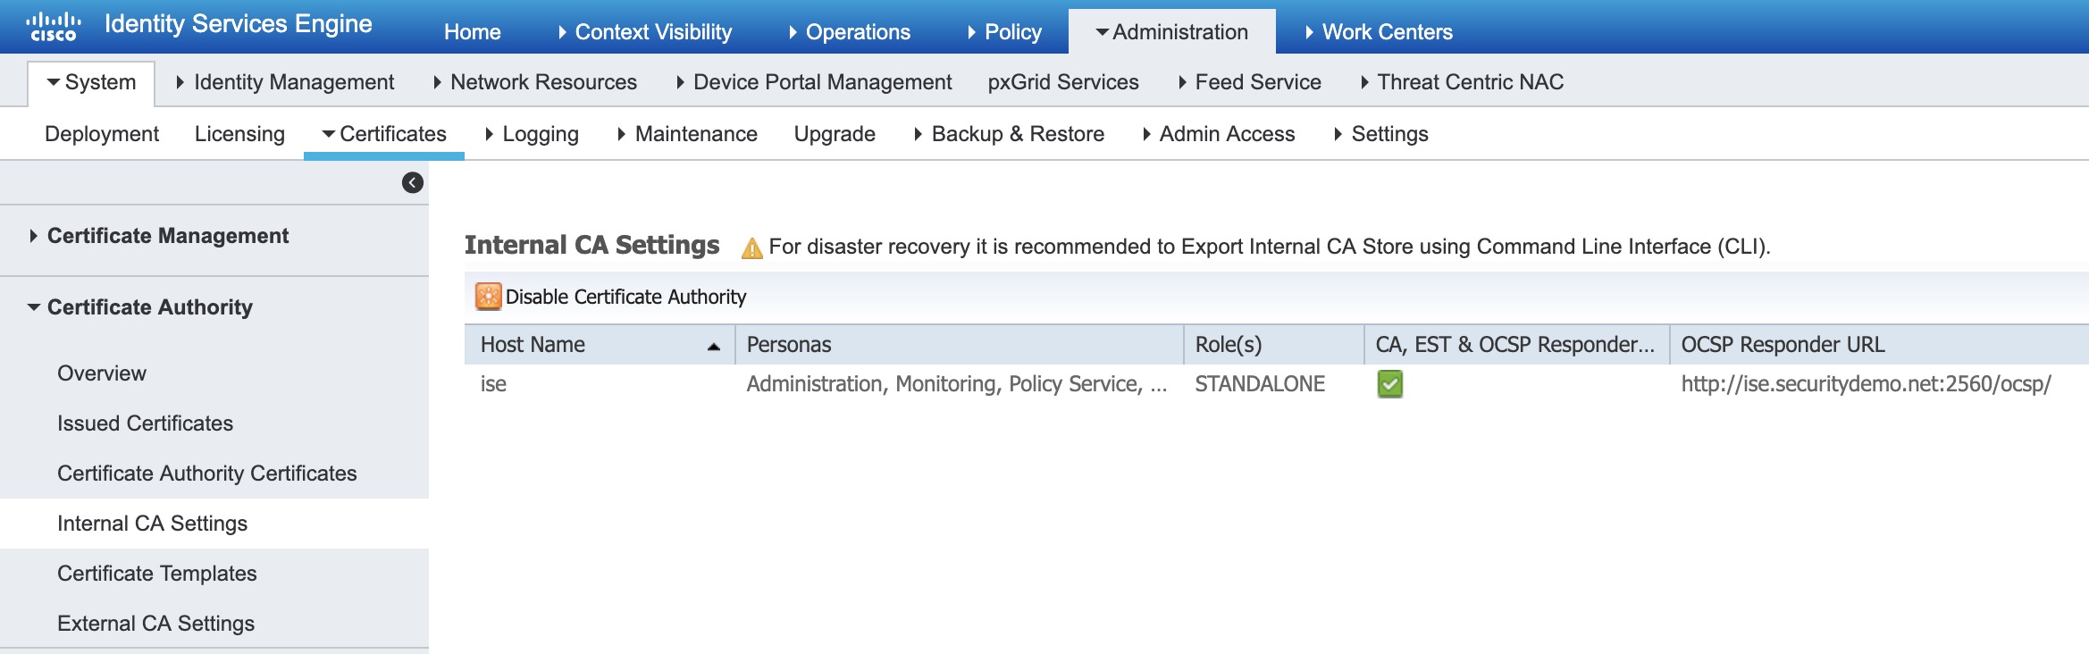Expand Threat Centric NAC menu
The width and height of the screenshot is (2089, 654).
(1462, 82)
